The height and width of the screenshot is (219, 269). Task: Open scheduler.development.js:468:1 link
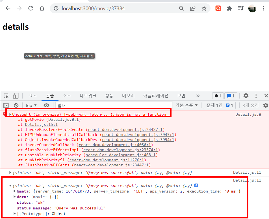point(120,155)
